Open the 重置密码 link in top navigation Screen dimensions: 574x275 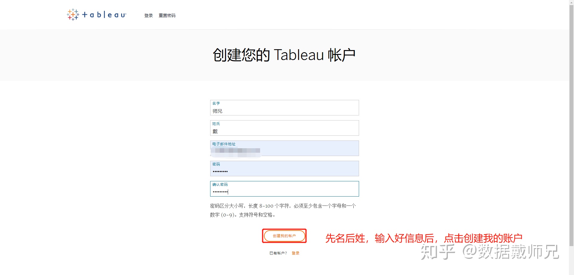(x=167, y=16)
